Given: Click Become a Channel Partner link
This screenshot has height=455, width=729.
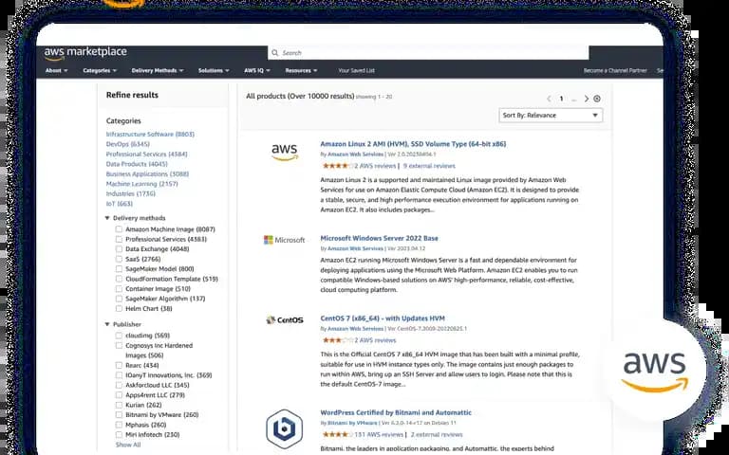Looking at the screenshot, I should [x=615, y=70].
